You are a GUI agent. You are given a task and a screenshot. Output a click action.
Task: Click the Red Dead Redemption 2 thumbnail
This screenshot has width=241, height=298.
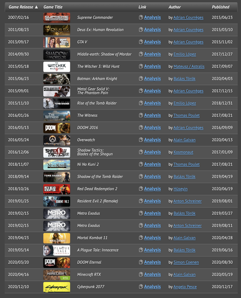(57, 189)
